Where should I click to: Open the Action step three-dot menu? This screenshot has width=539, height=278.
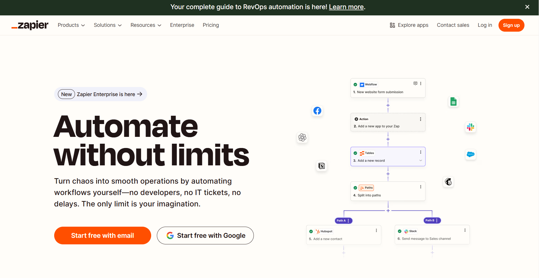421,119
